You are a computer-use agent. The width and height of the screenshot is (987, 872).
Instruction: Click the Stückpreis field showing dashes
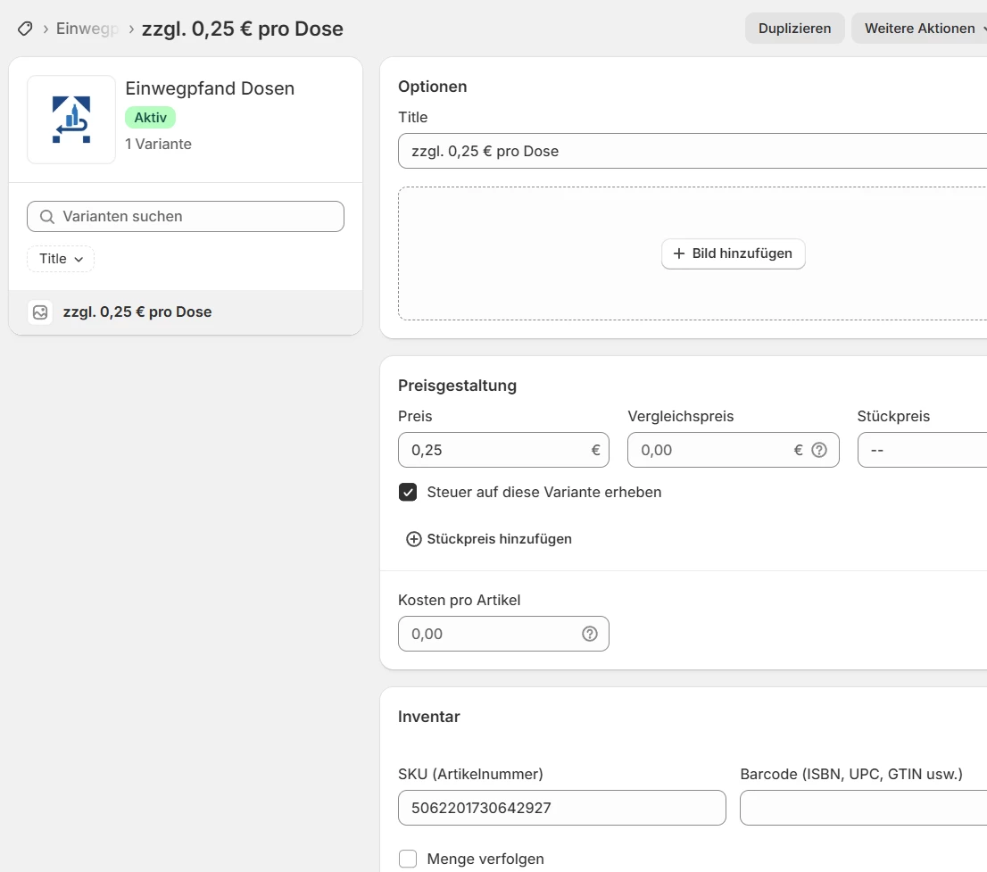coord(919,450)
